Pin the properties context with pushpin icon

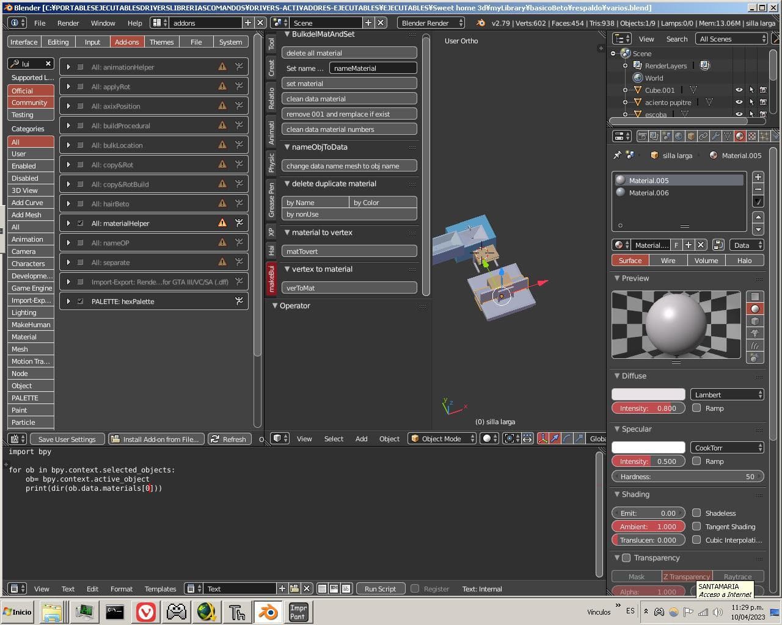point(617,155)
